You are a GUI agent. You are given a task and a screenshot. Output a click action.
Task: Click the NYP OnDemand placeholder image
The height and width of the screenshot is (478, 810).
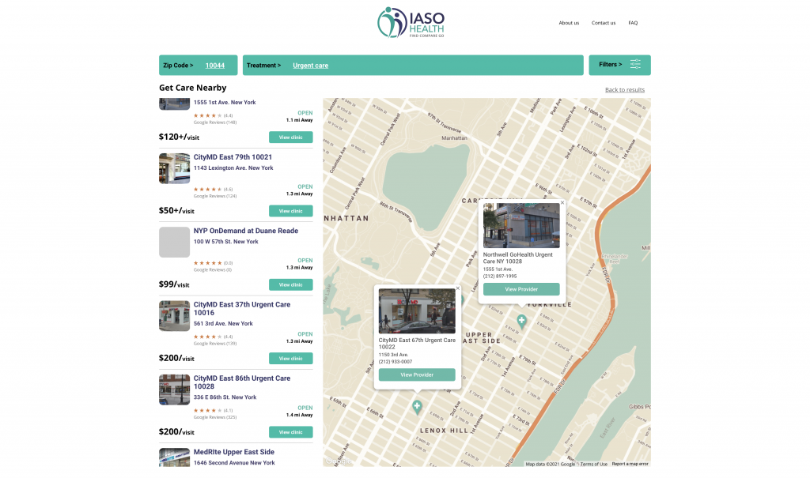point(174,242)
